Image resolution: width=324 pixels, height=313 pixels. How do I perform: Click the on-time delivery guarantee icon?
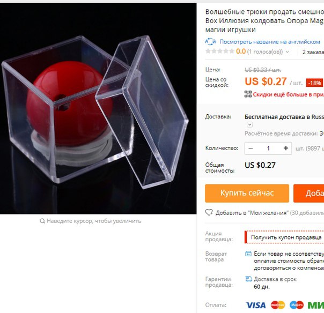tap(248, 279)
